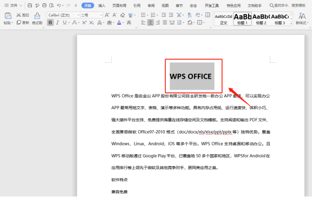Screen dimensions: 312x197
Task: Toggle Center alignment button
Action: (151, 23)
